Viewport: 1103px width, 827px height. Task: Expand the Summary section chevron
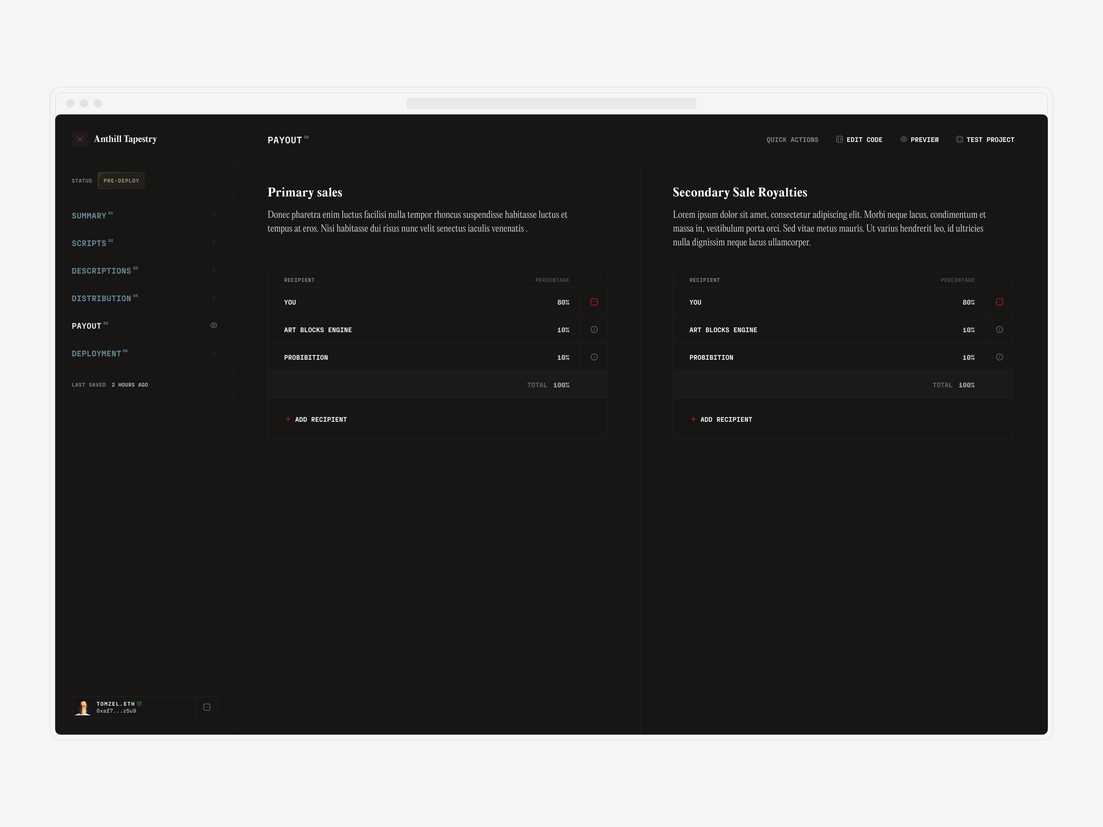tap(213, 215)
